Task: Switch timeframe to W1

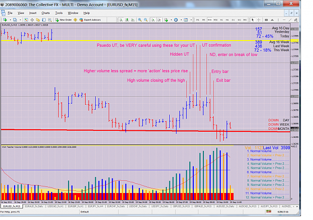Action: click(239, 20)
